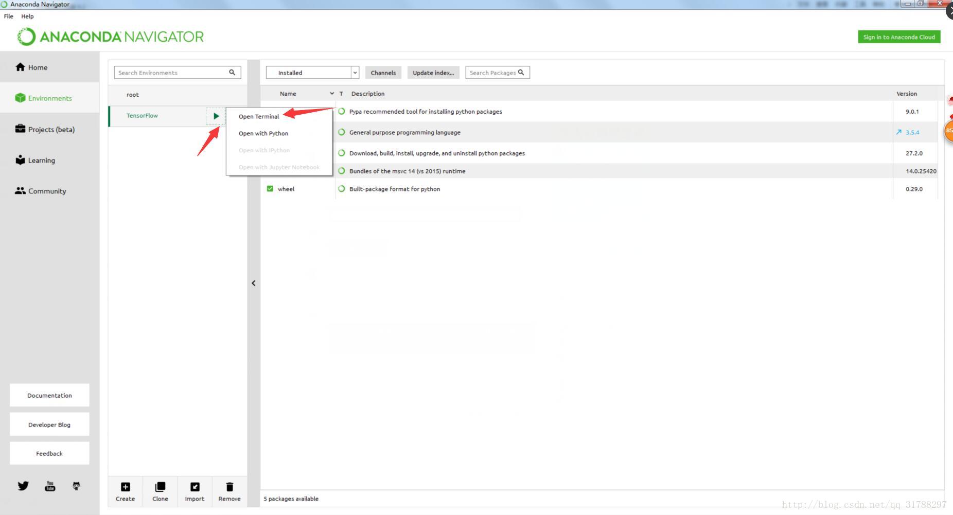Open the Projects (beta) briefcase icon
The image size is (953, 515).
click(x=20, y=129)
